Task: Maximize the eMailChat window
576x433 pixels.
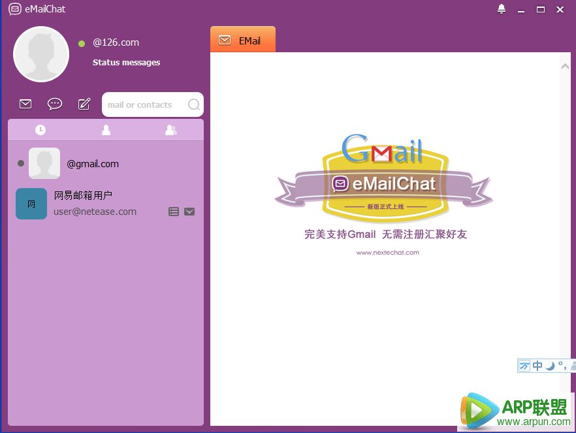Action: pyautogui.click(x=540, y=10)
